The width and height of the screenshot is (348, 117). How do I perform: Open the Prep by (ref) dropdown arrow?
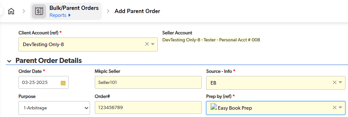tap(340, 108)
